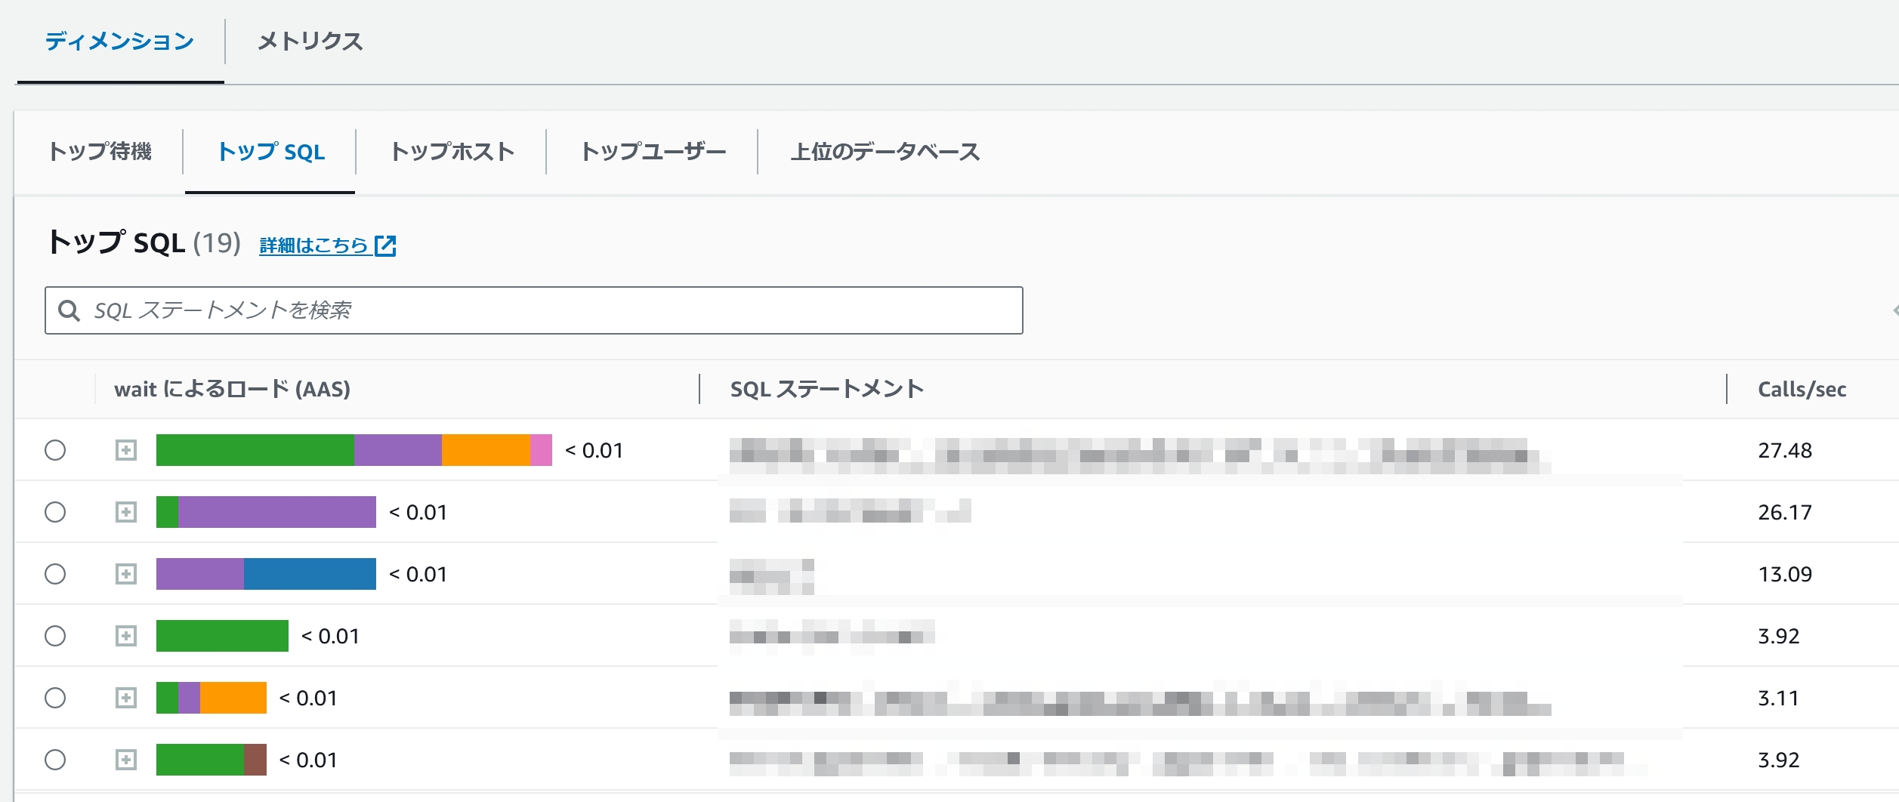The image size is (1899, 802).
Task: Click the external link icon next to 詳細はこちら
Action: click(x=385, y=245)
